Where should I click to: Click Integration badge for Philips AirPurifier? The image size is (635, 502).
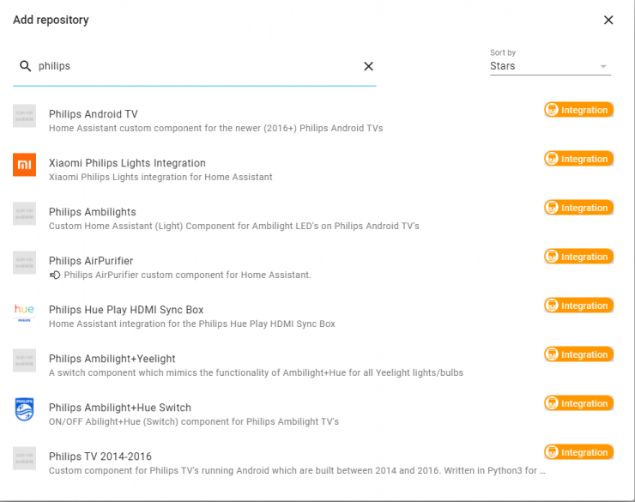[x=578, y=257]
